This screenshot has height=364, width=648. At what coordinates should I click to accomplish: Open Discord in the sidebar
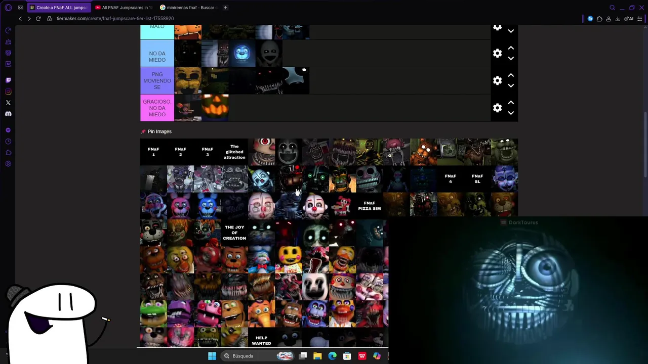pyautogui.click(x=8, y=114)
